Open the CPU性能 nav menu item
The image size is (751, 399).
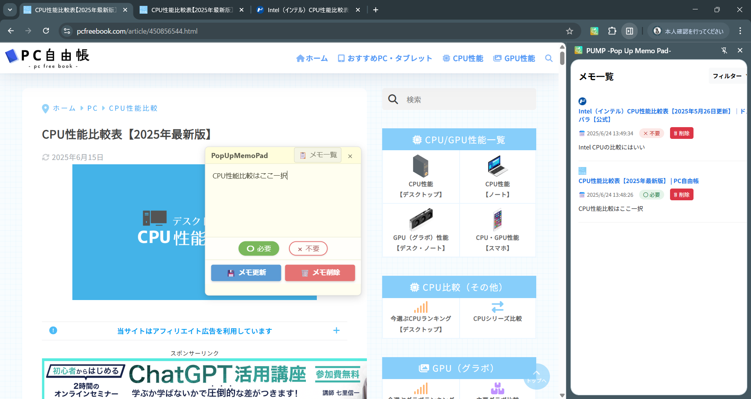tap(463, 58)
